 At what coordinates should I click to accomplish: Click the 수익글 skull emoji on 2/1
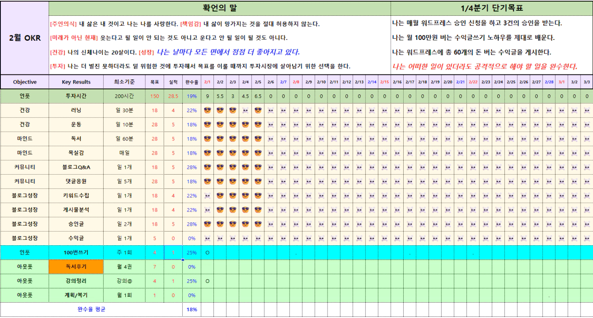pyautogui.click(x=208, y=238)
